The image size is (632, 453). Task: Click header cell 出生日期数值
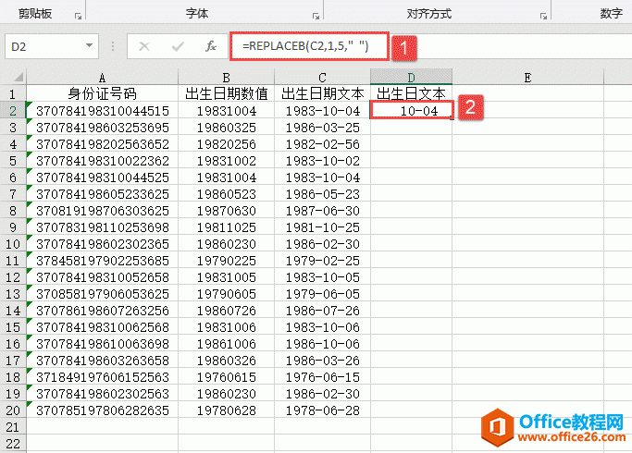(226, 93)
